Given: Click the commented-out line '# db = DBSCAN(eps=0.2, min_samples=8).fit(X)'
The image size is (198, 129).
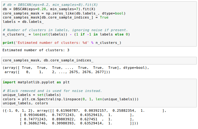Looking at the screenshot, I should point(50,5).
